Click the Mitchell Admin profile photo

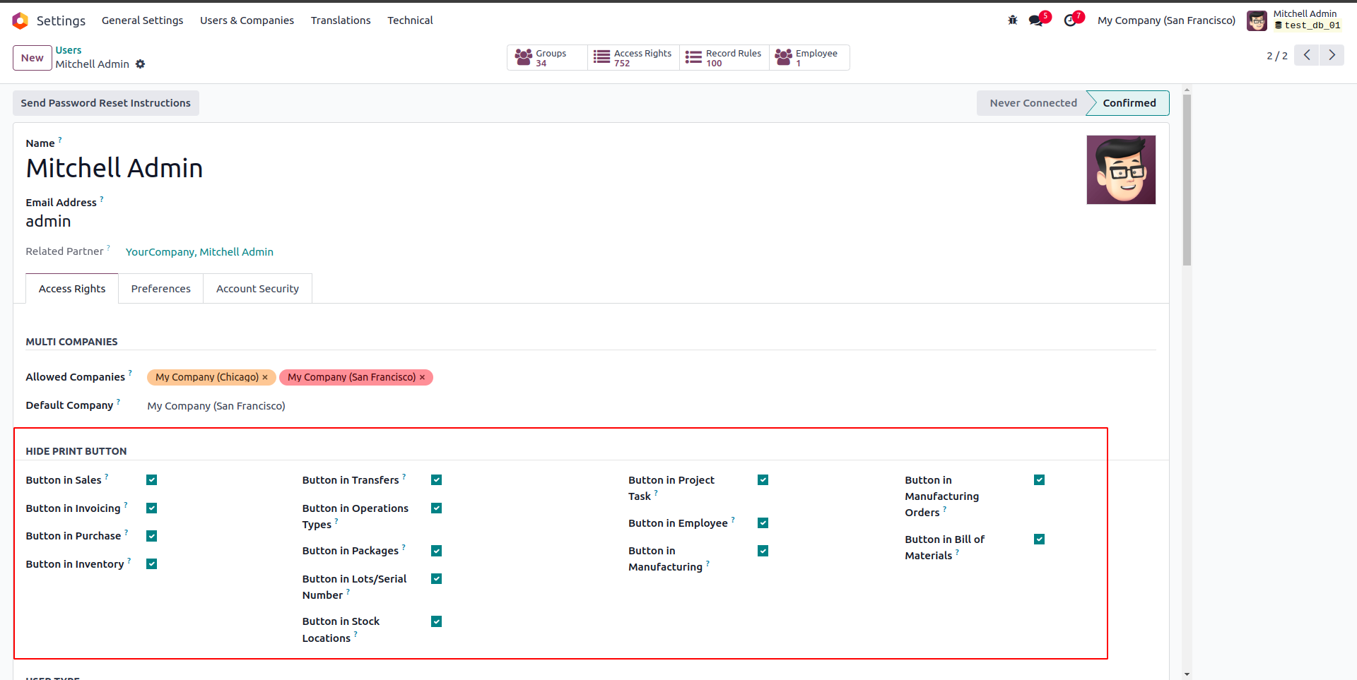coord(1121,170)
